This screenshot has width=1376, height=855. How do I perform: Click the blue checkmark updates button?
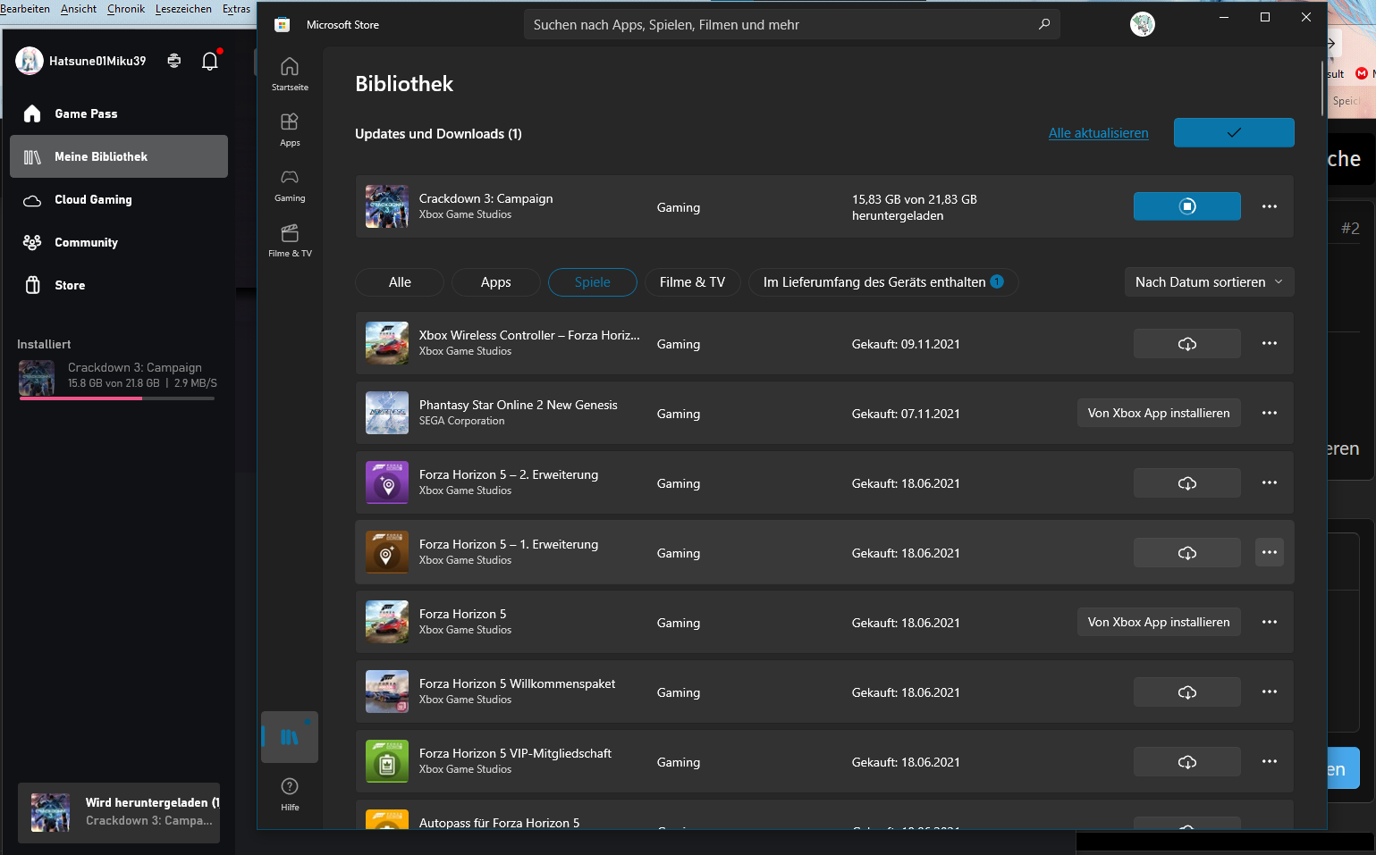pyautogui.click(x=1234, y=132)
